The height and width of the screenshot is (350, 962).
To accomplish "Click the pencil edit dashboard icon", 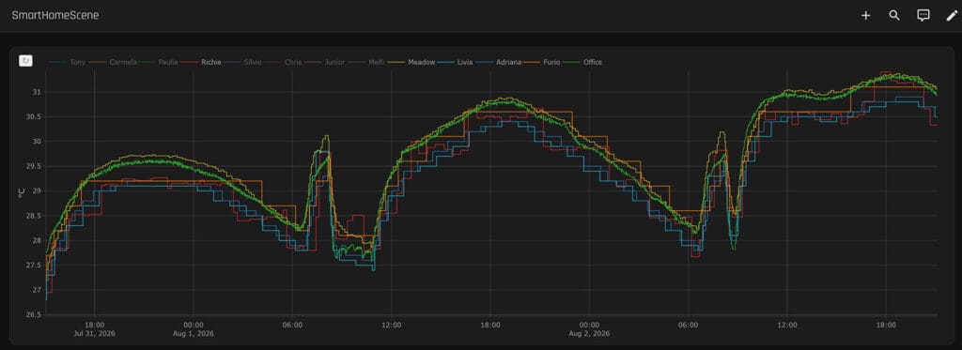I will click(952, 16).
